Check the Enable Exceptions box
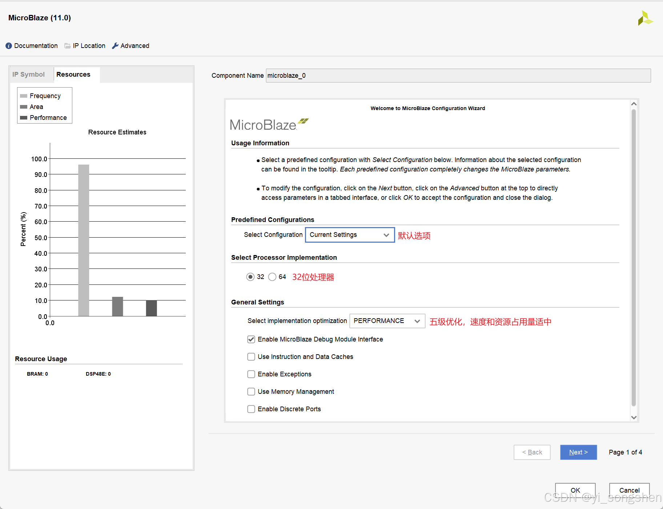This screenshot has width=663, height=509. (251, 374)
